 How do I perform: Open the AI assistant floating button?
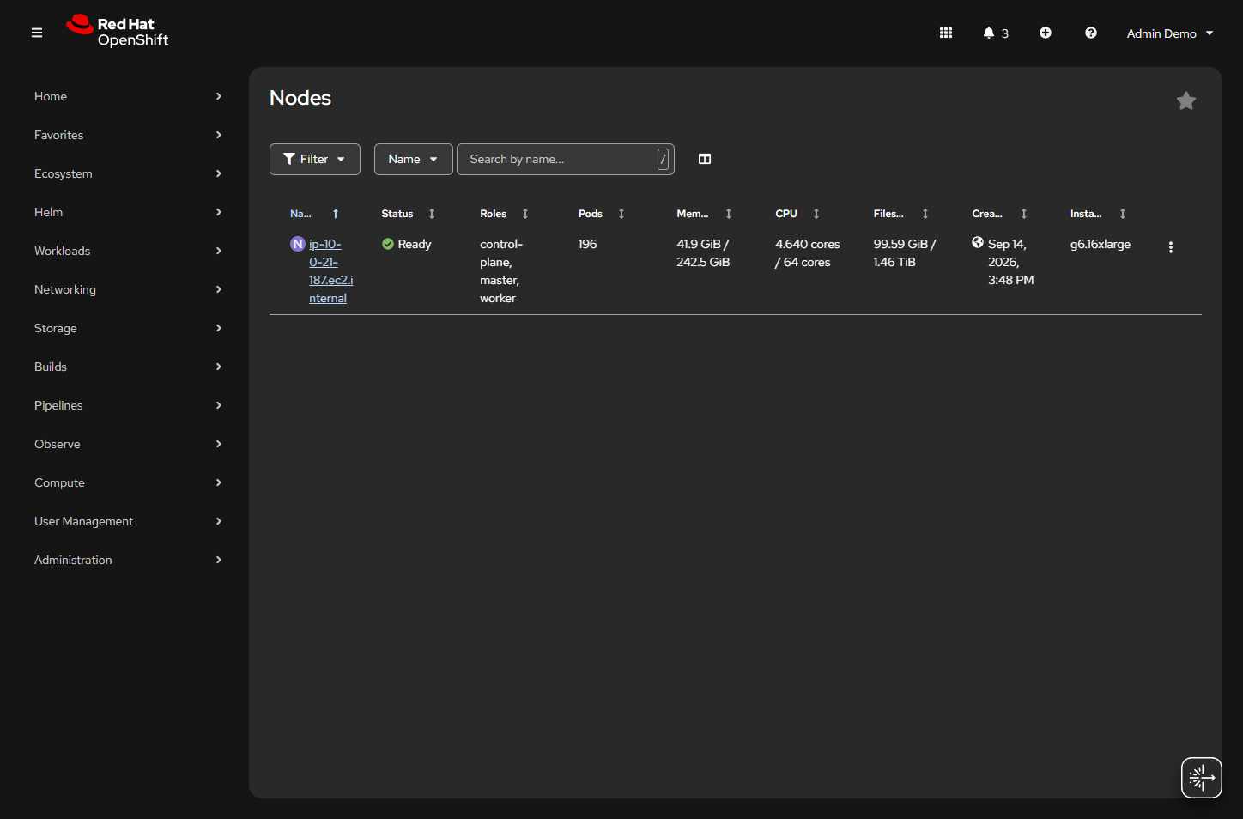point(1202,778)
